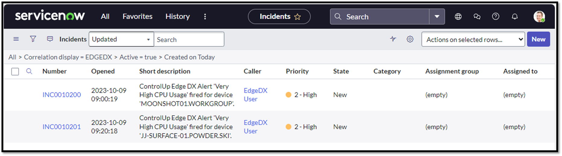562x156 pixels.
Task: Open the user profile avatar
Action: pyautogui.click(x=539, y=17)
